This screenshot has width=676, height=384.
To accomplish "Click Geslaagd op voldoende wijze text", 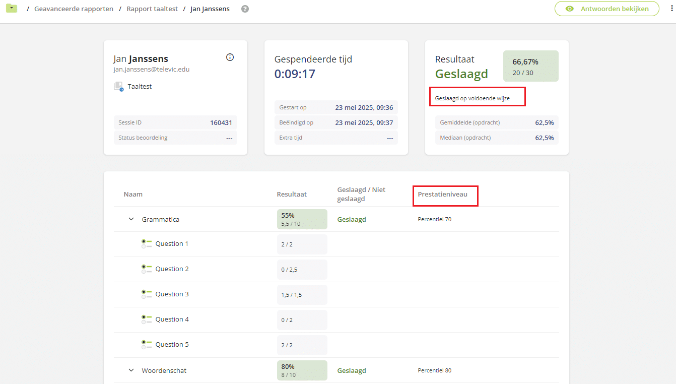I will 472,98.
